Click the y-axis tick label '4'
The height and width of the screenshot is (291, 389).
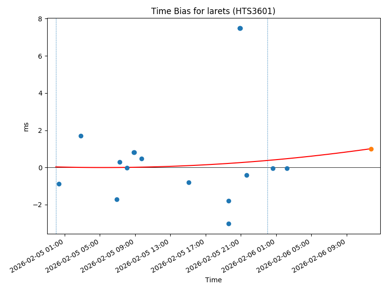[41, 93]
